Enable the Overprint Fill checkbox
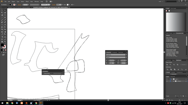Viewport: 188px width, 105px height. click(x=43, y=73)
